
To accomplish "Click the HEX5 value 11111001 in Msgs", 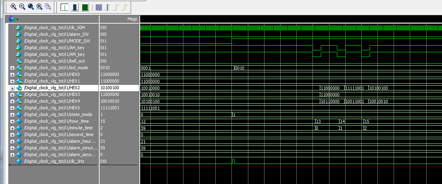I will (110, 108).
